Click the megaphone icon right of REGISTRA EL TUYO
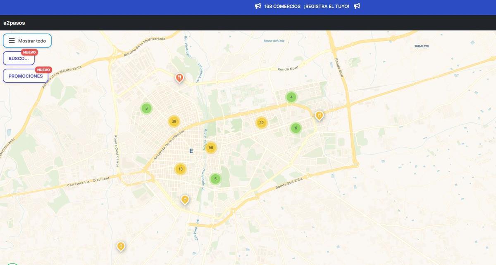 click(356, 6)
